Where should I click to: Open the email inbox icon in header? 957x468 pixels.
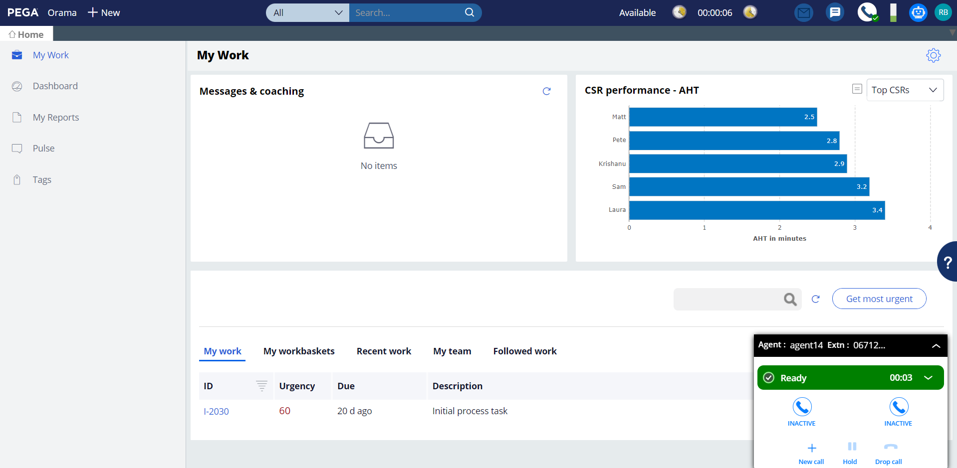tap(803, 12)
